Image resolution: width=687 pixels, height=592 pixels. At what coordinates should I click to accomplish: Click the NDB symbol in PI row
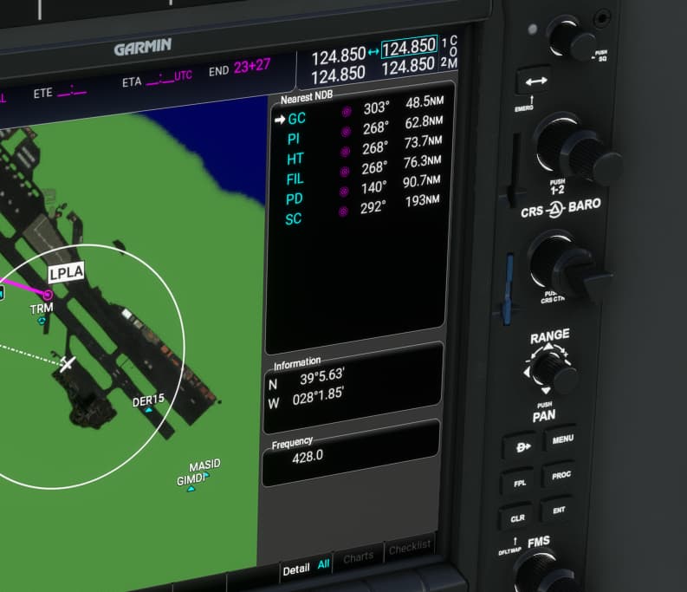pos(347,132)
